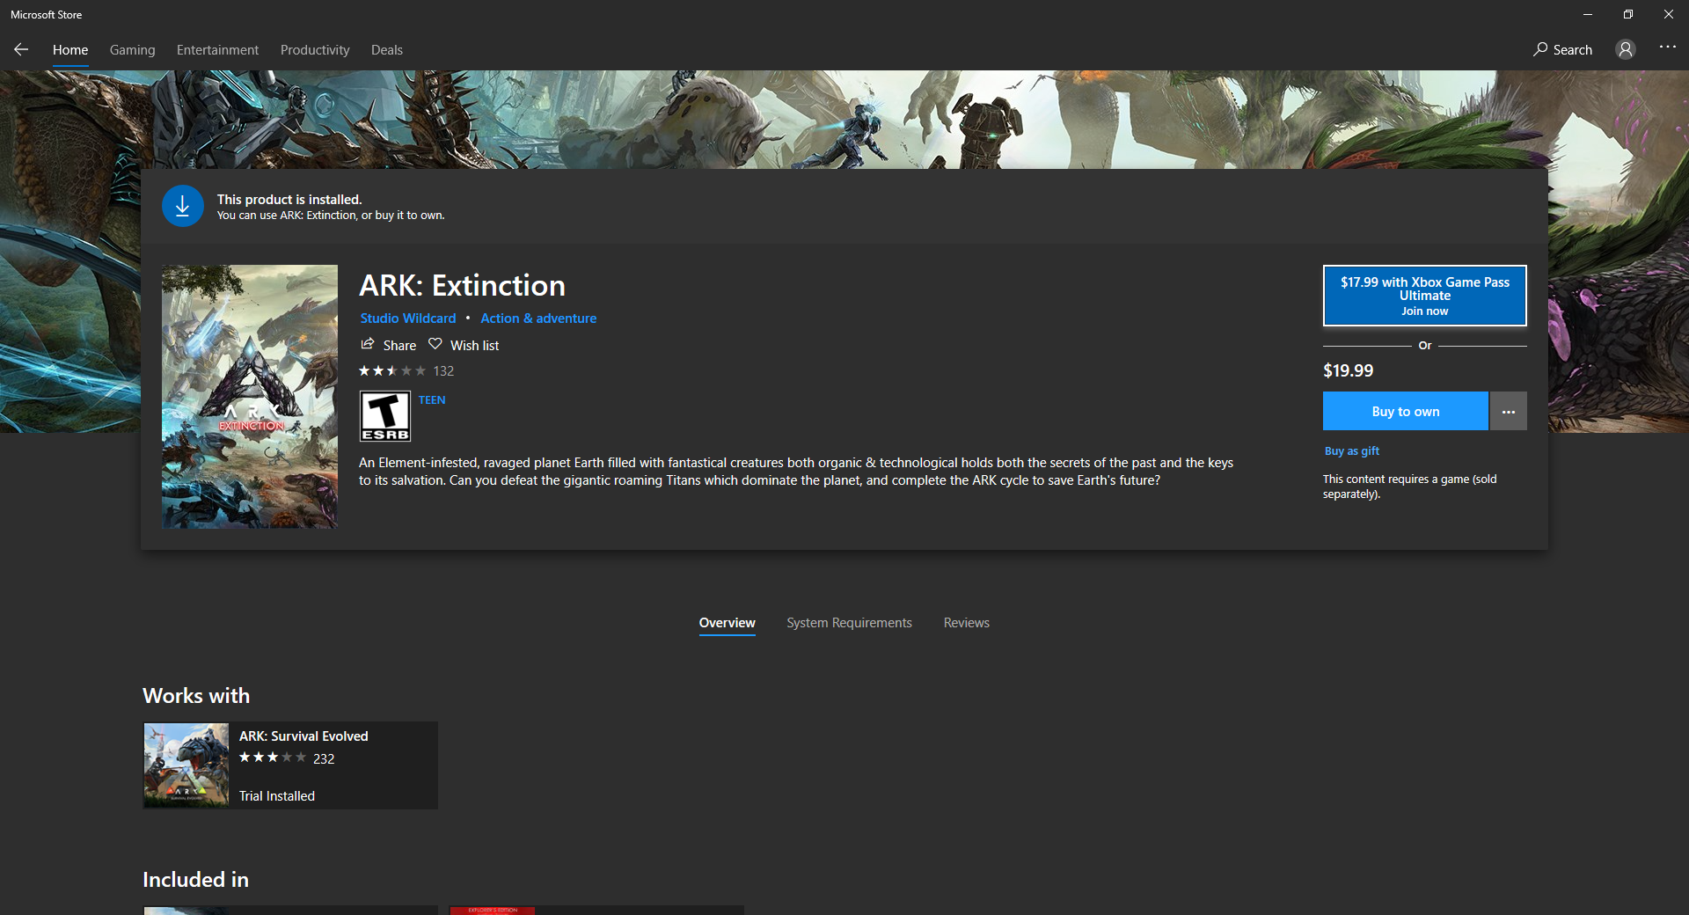Select the System Requirements tab
Image resolution: width=1689 pixels, height=915 pixels.
click(x=849, y=623)
